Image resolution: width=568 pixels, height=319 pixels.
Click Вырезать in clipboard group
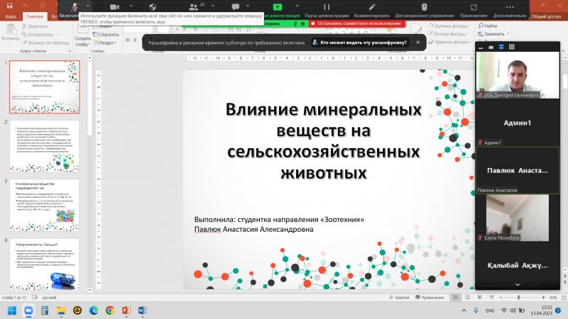pyautogui.click(x=35, y=26)
